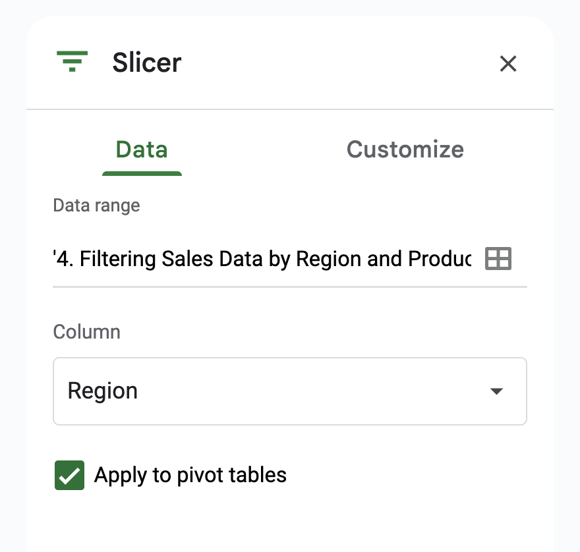Screen dimensions: 580x552
Task: Click the Slicer panel title text
Action: [147, 63]
